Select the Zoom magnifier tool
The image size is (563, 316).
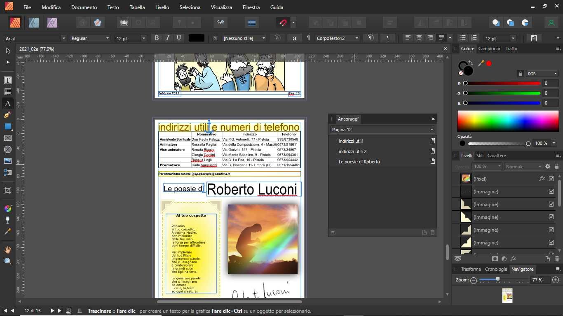coord(7,261)
